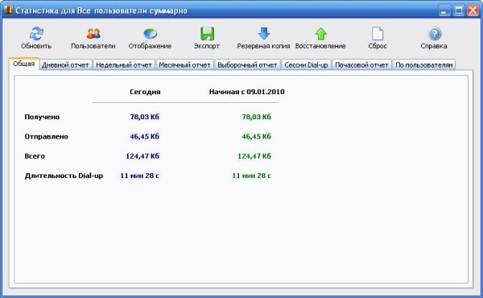
Task: Click the Отправлено row label
Action: (x=46, y=137)
